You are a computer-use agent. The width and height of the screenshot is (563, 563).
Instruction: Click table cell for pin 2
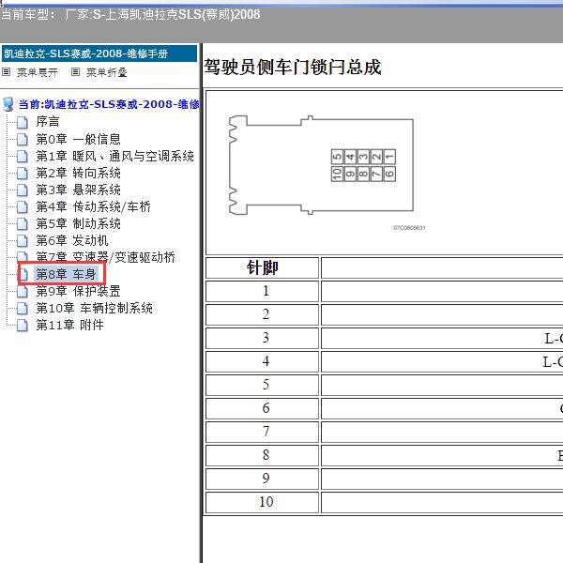(x=262, y=314)
